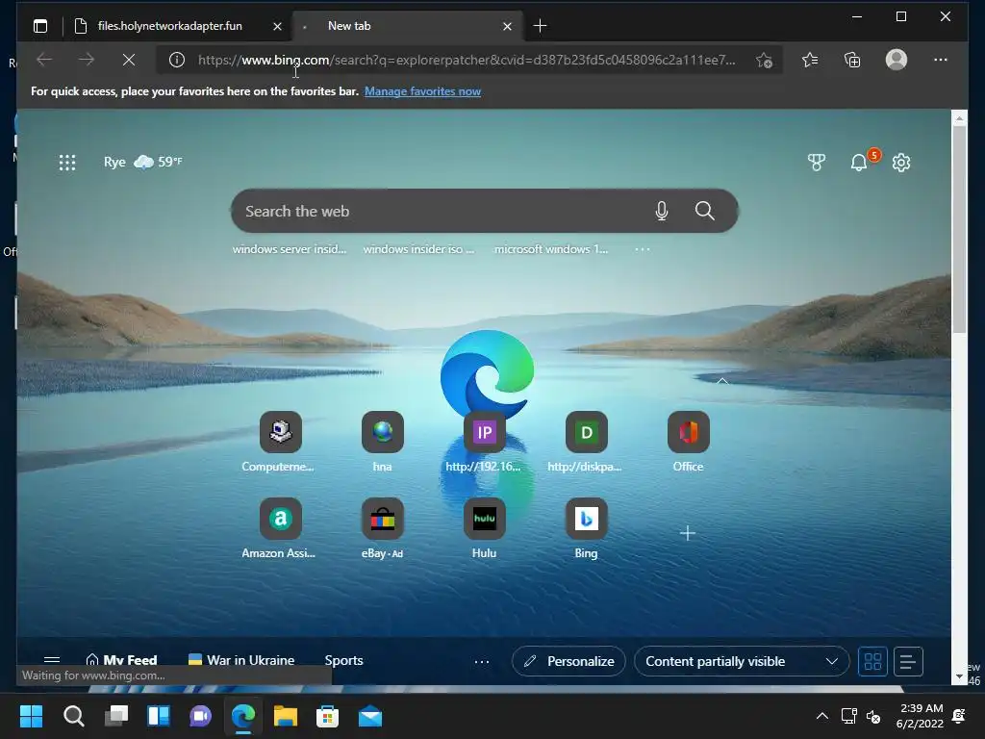Open the notifications bell
The width and height of the screenshot is (985, 739).
(859, 163)
